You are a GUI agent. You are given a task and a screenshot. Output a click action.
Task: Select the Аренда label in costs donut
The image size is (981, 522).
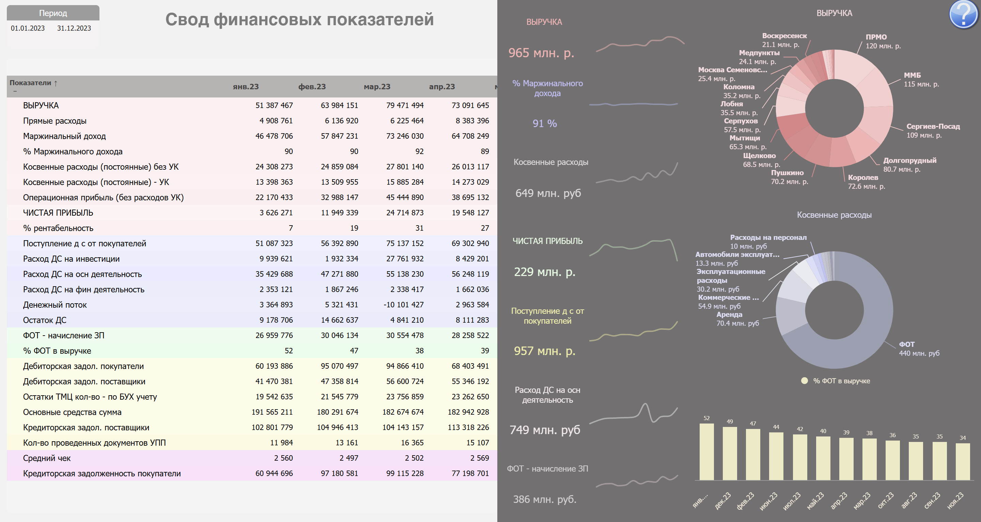point(737,319)
